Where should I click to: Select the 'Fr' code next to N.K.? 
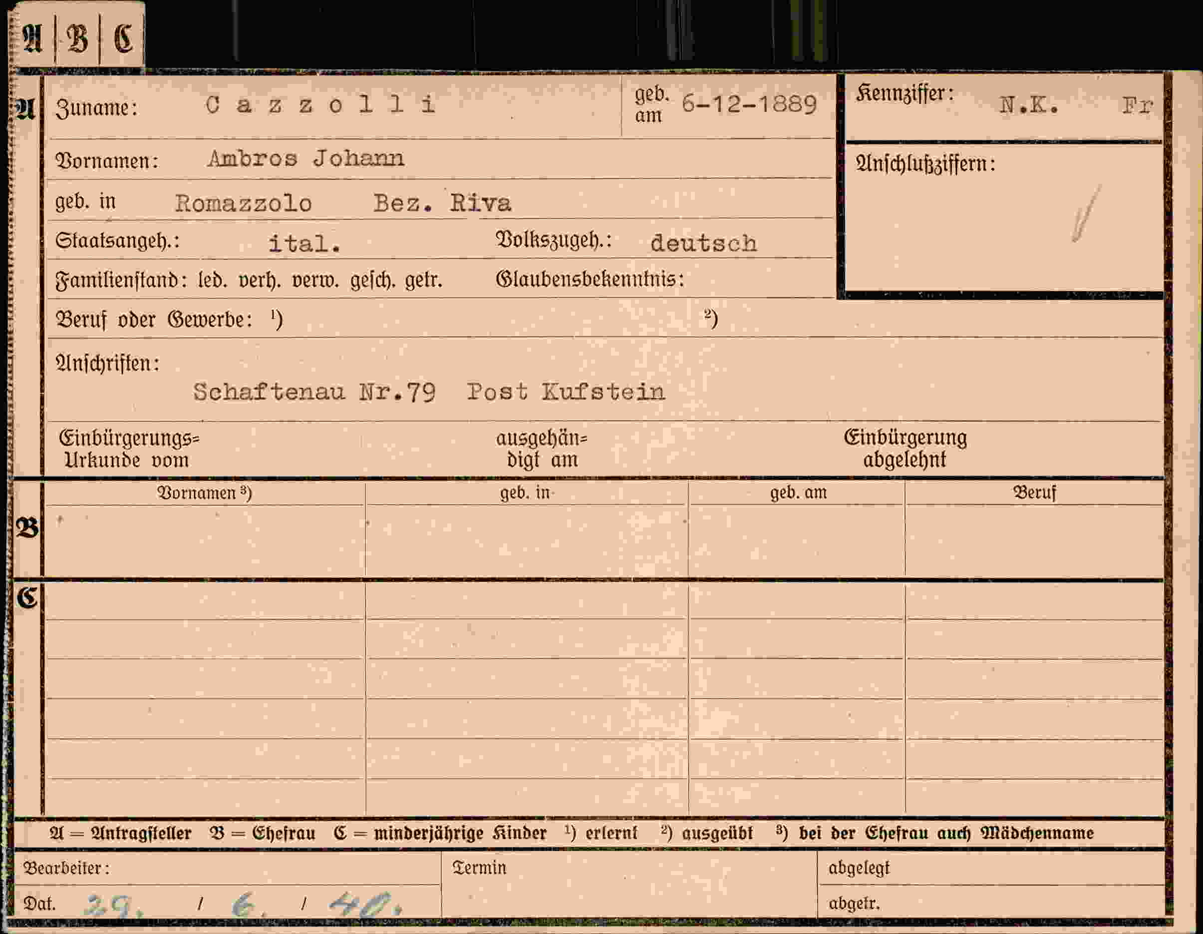click(x=1138, y=105)
